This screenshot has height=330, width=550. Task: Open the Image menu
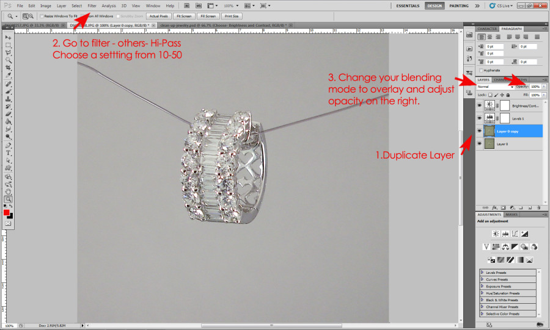(46, 5)
